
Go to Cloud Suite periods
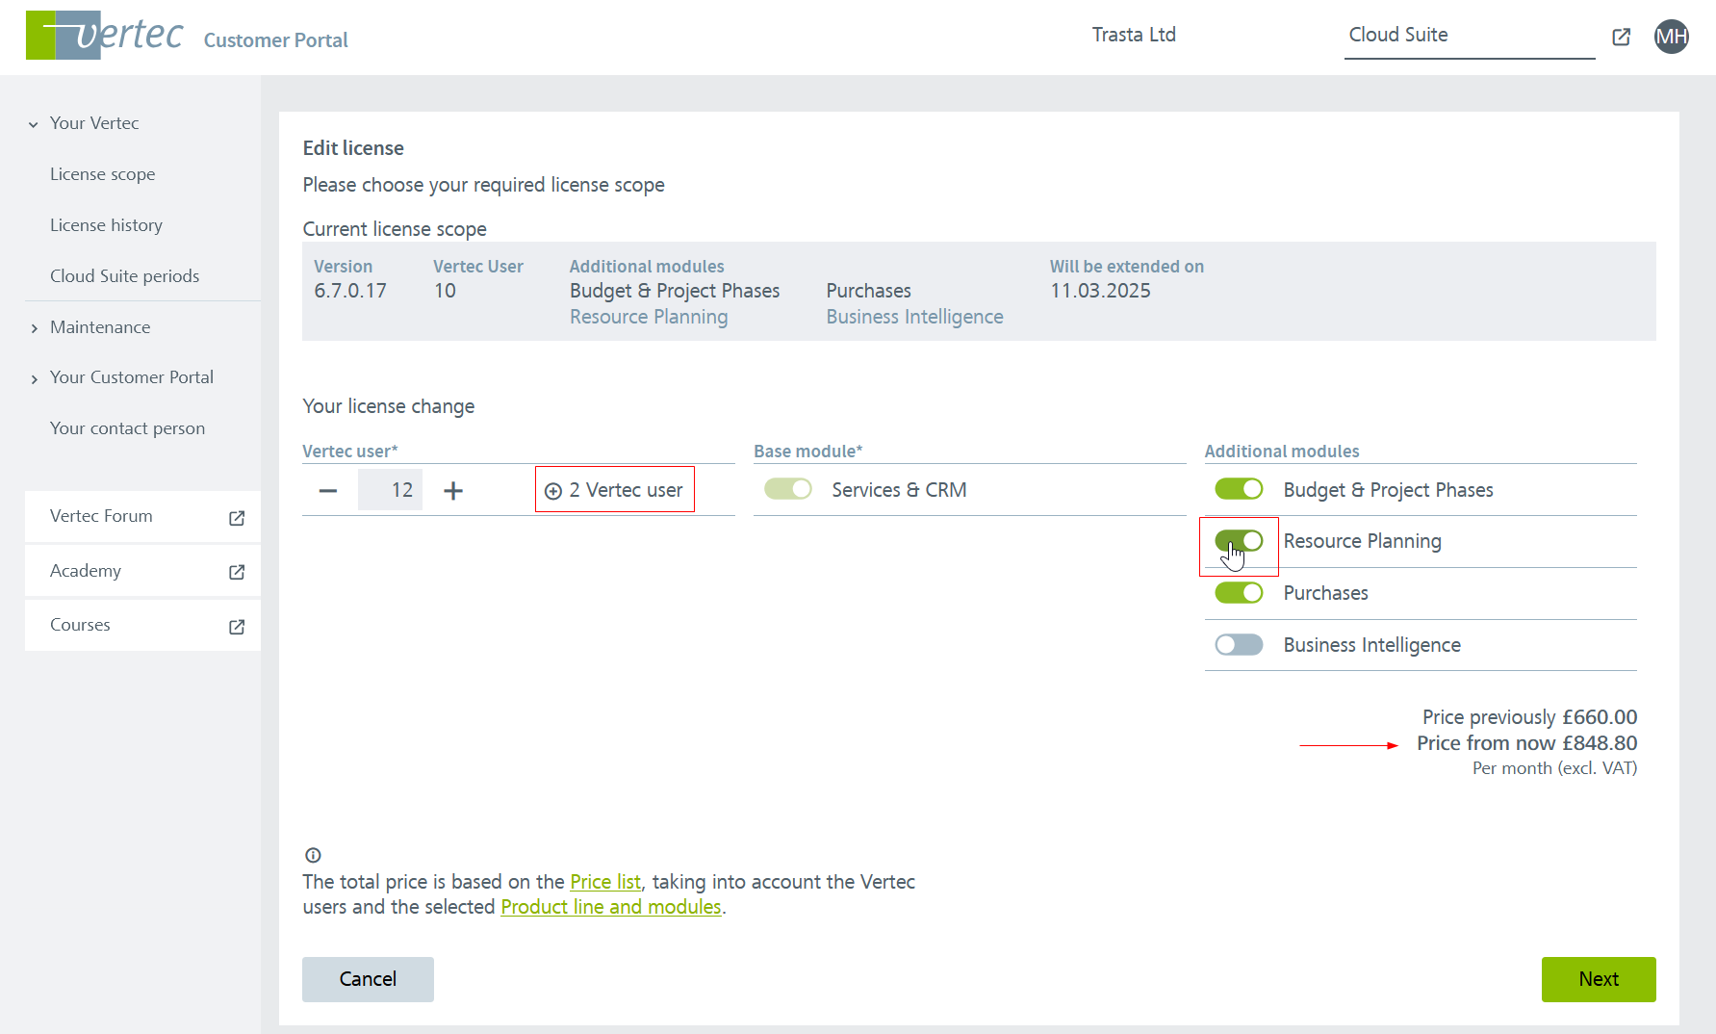point(124,276)
